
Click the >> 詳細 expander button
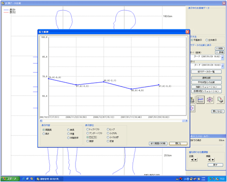[219, 52]
